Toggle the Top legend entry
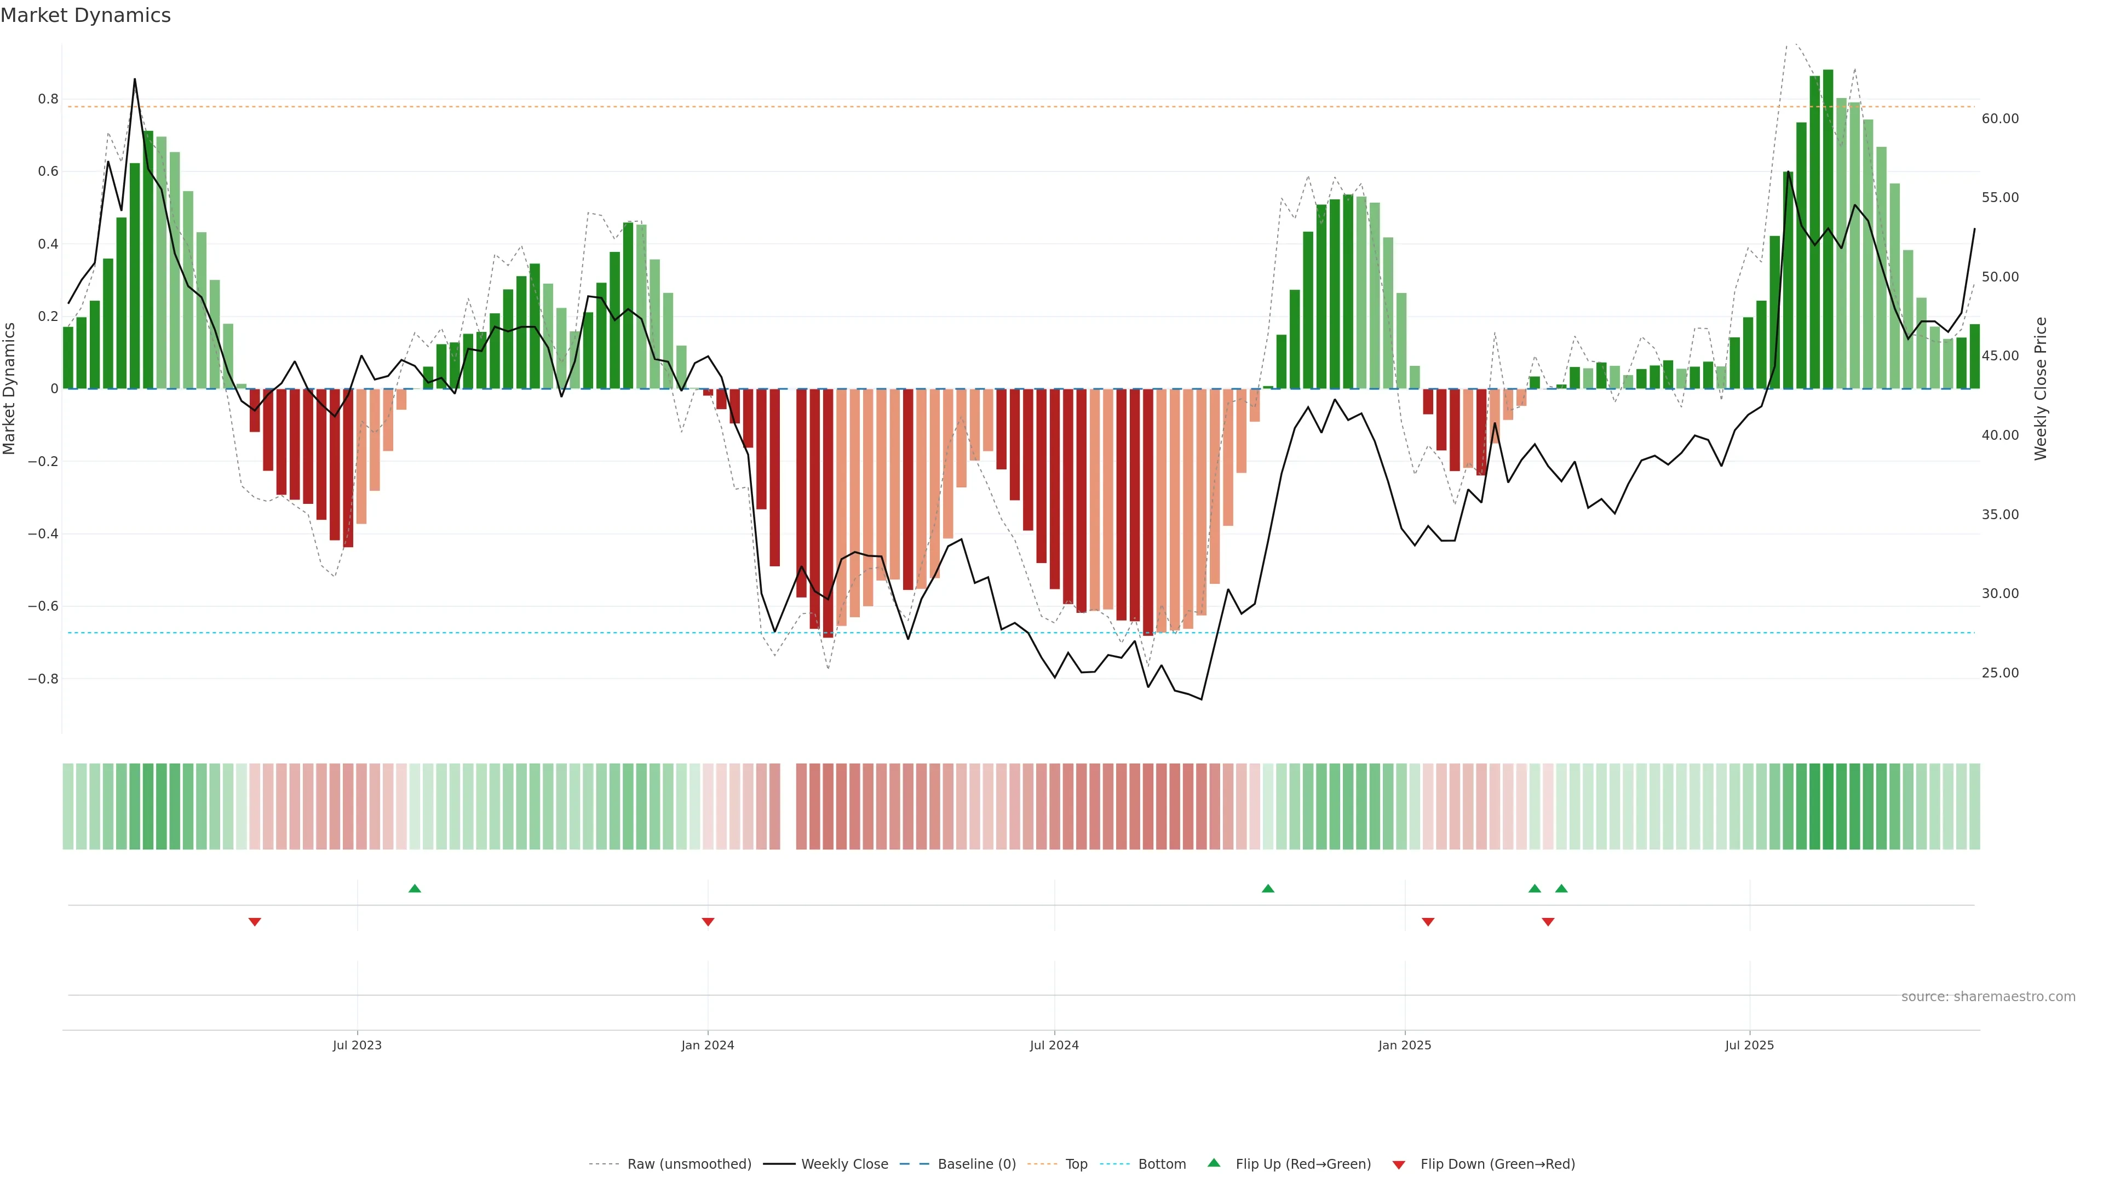 [x=1076, y=1164]
